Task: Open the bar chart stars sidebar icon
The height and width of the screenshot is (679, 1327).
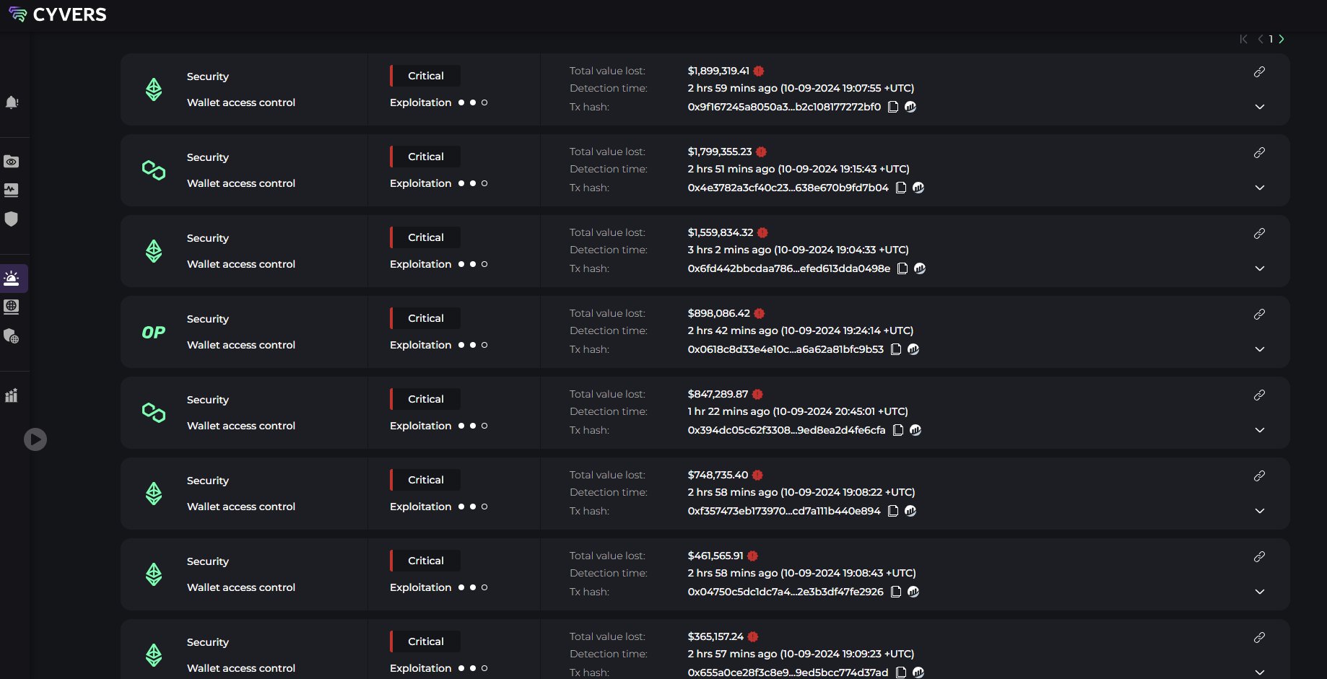Action: [12, 395]
